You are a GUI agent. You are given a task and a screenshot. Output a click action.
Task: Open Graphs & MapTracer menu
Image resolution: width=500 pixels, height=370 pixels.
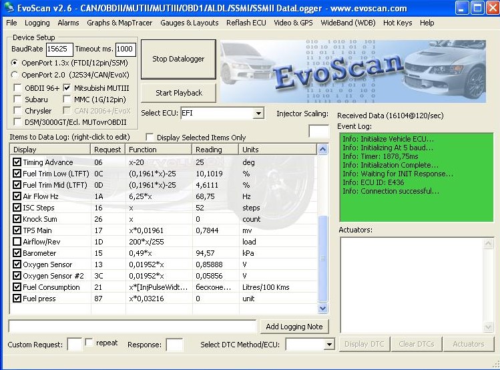(119, 23)
